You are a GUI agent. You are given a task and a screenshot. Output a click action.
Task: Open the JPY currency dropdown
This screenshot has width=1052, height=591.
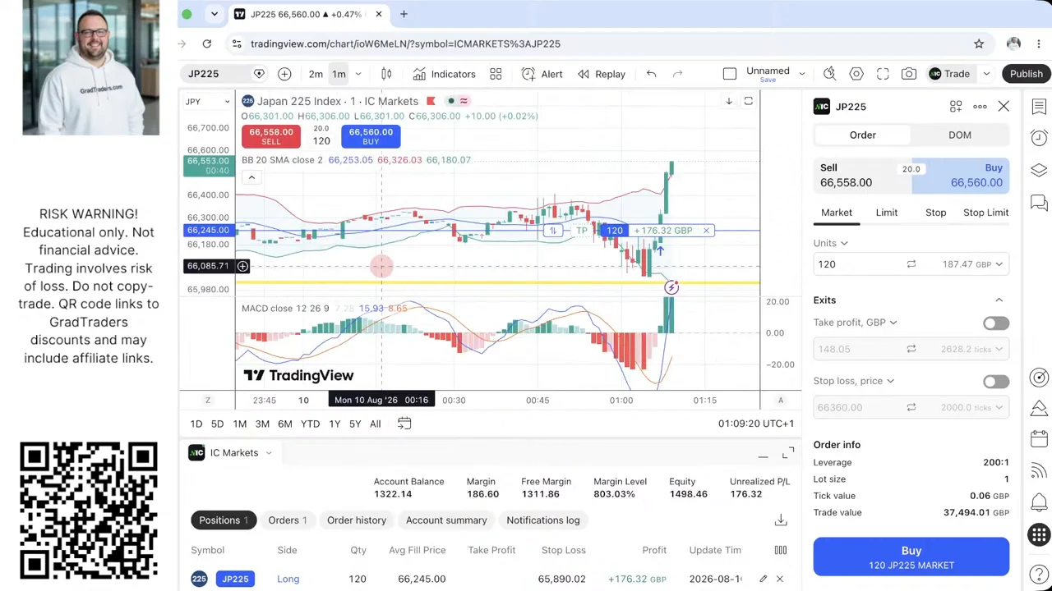pos(209,102)
